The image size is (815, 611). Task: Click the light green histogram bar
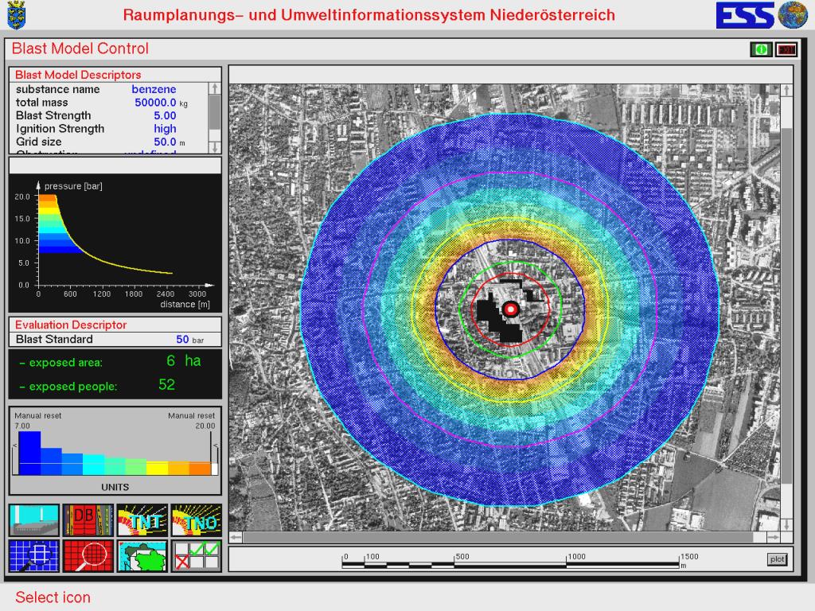135,466
